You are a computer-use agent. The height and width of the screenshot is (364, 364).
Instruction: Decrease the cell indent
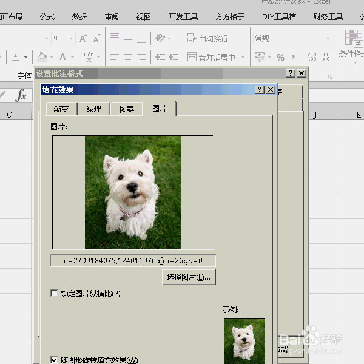[x=160, y=57]
